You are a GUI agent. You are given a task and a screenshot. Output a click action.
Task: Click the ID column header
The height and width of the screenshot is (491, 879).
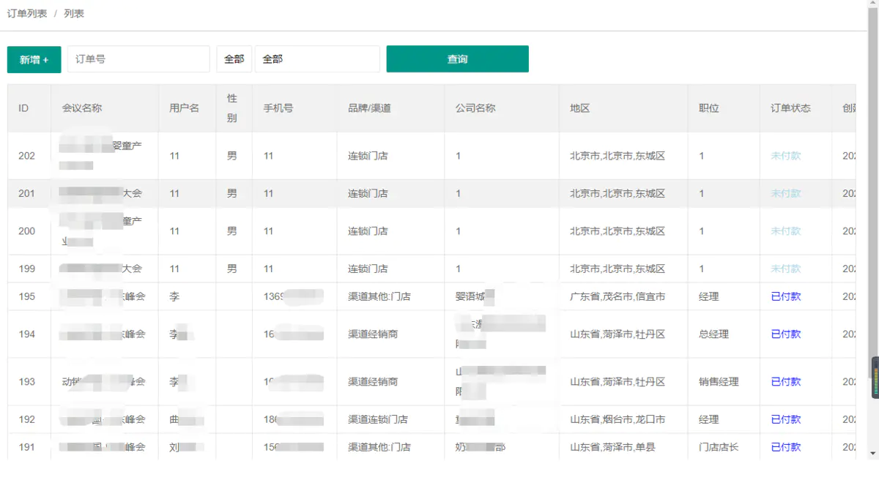(x=23, y=108)
